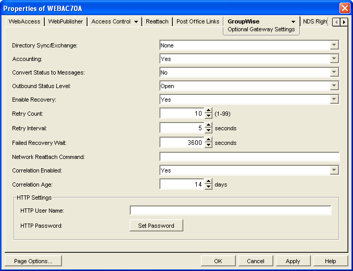
Task: Apply the gateway settings
Action: (x=293, y=261)
